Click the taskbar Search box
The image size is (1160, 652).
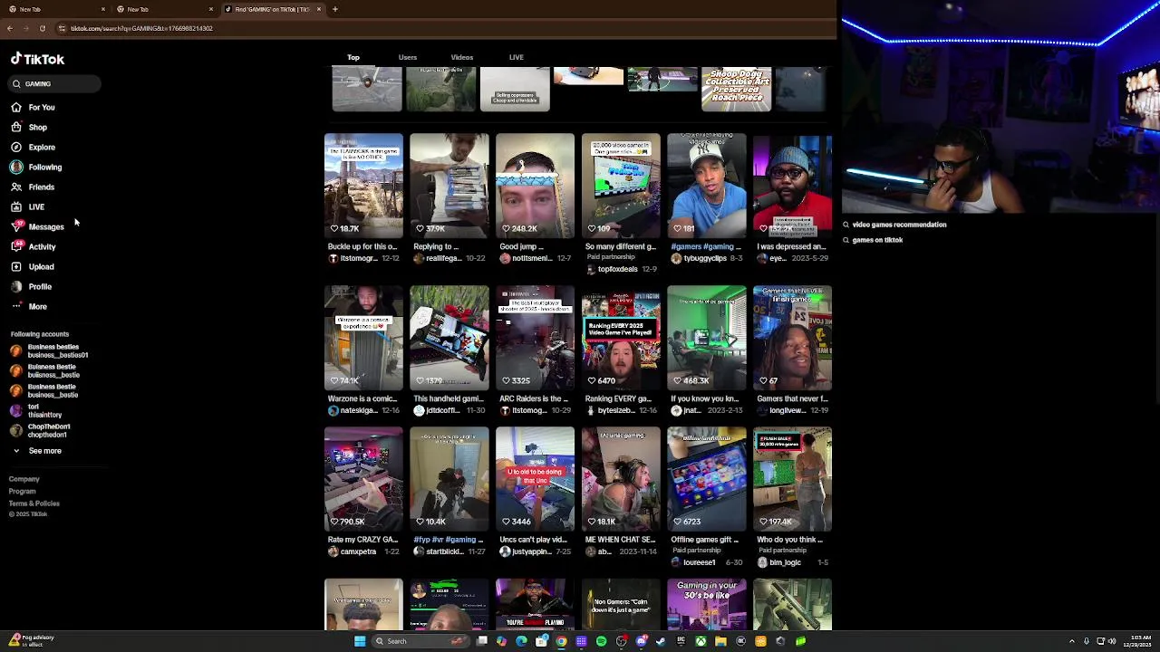coord(421,641)
